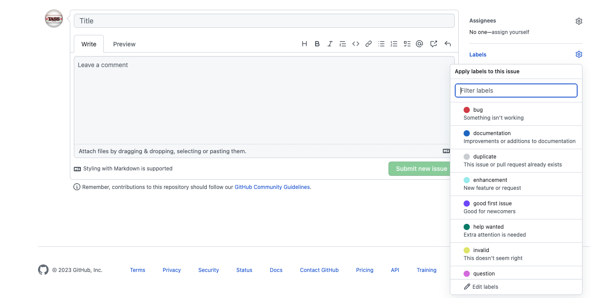Insert a numbered list icon
The image size is (590, 298).
pos(394,43)
